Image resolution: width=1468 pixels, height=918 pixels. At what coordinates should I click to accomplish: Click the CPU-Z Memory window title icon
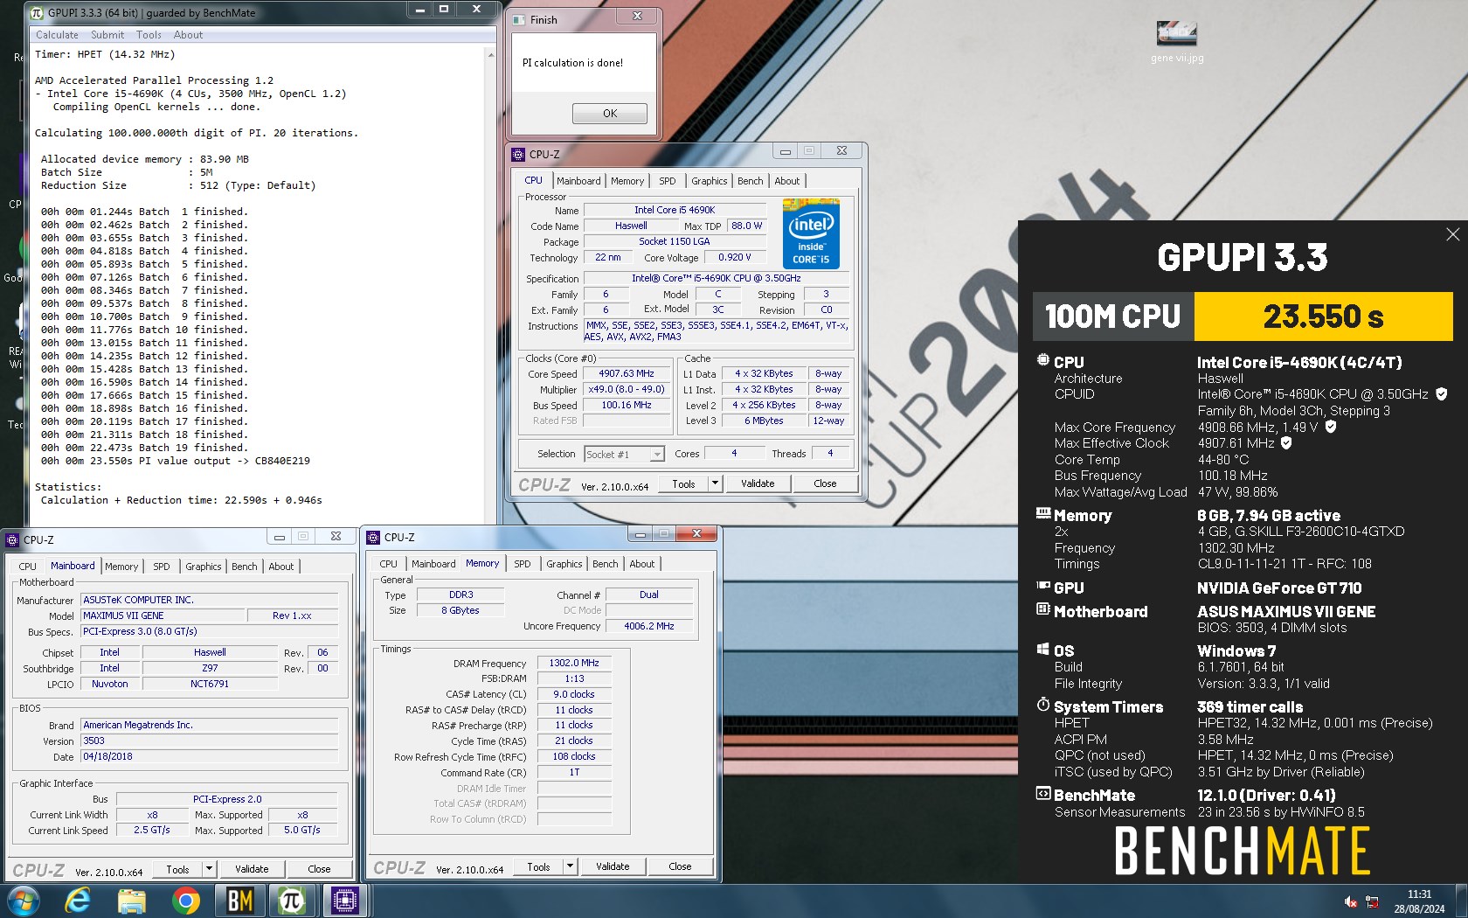coord(374,538)
